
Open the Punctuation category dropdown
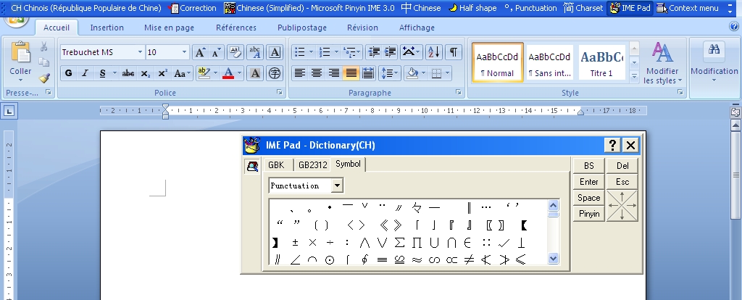click(x=337, y=186)
